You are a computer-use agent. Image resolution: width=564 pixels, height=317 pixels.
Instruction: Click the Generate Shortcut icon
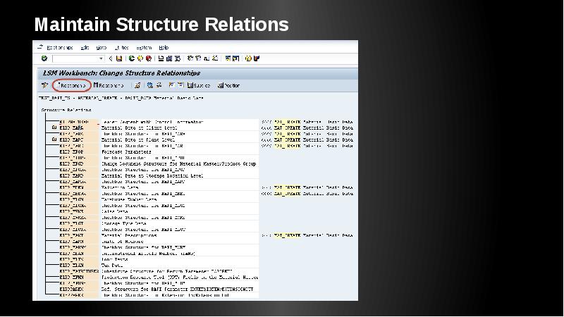pos(236,58)
